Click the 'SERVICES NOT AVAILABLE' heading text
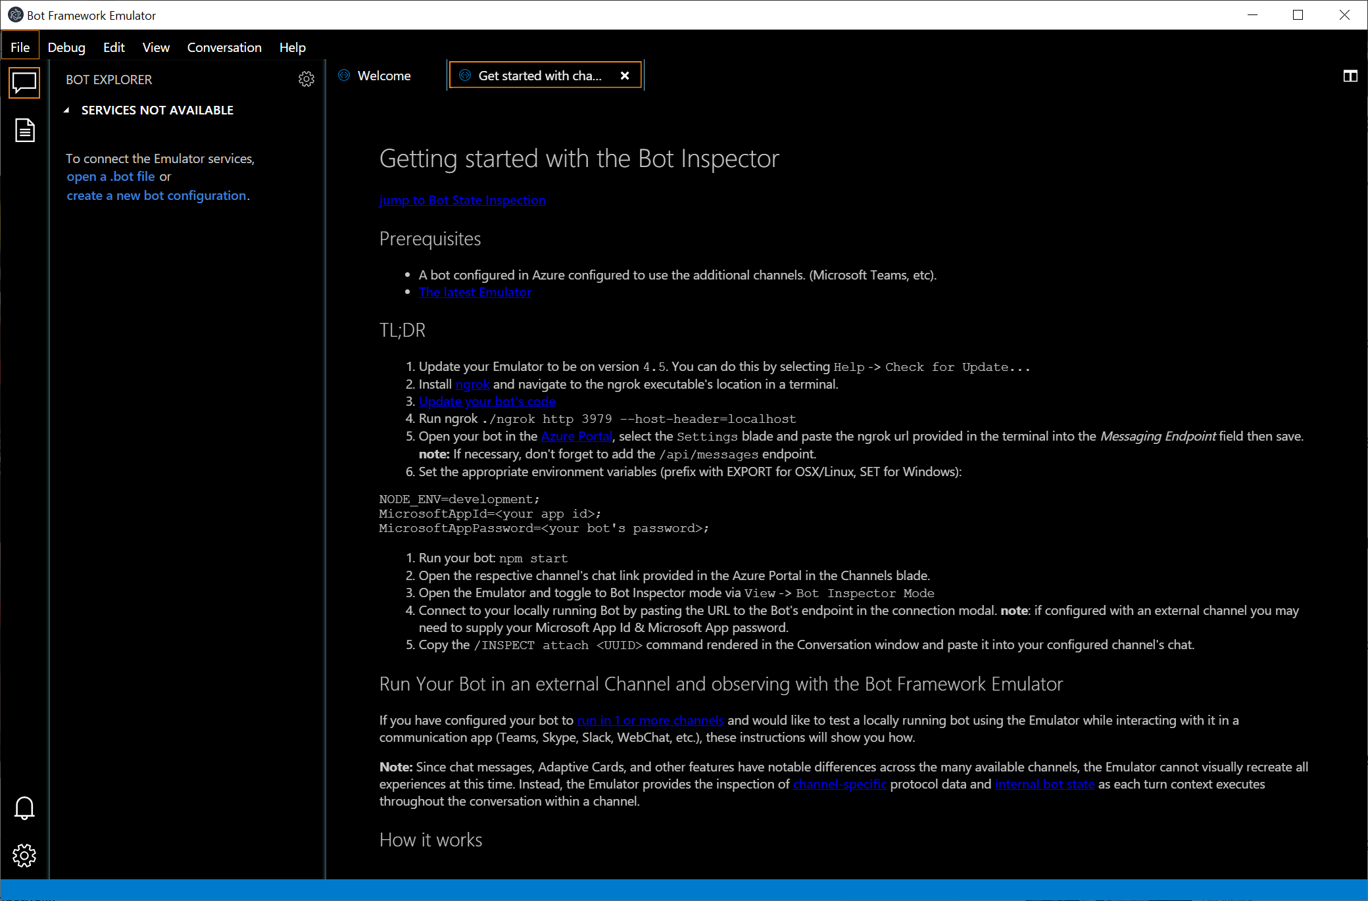Viewport: 1368px width, 901px height. (157, 110)
